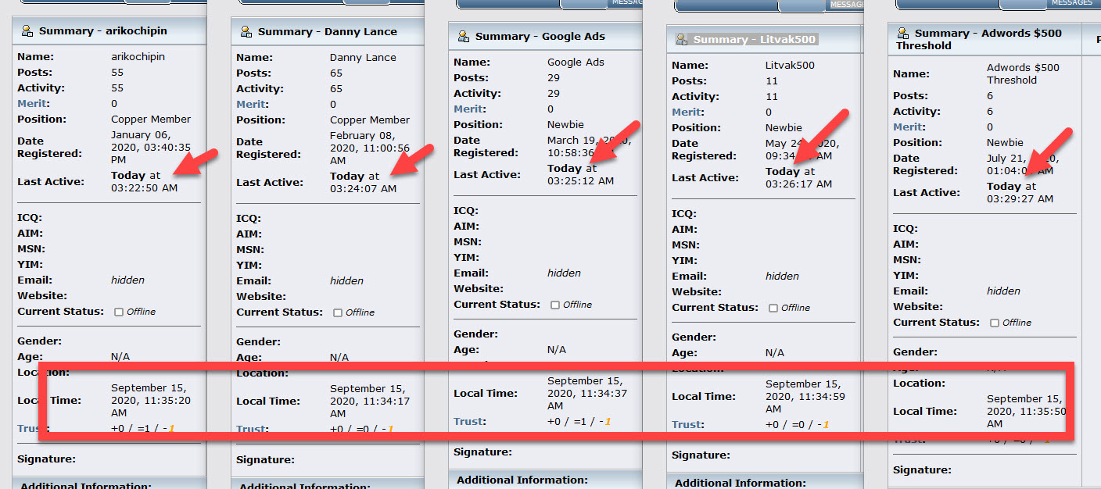Click the trust score '+0 / =1 / -1' for Google Ads

point(579,422)
